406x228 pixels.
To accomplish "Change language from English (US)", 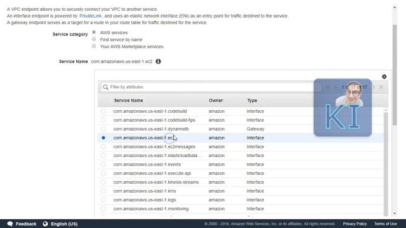I will [64, 224].
